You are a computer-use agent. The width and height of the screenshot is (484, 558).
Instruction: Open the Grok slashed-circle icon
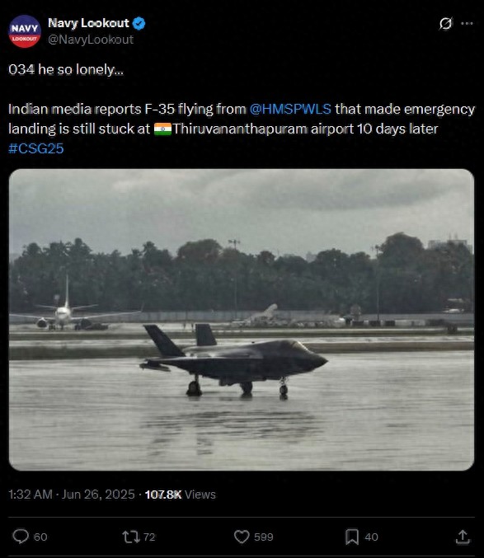pos(445,23)
